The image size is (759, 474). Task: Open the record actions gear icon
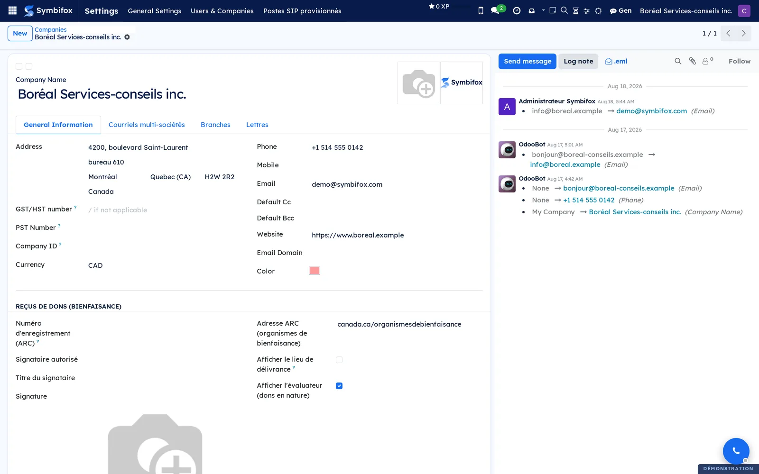127,37
